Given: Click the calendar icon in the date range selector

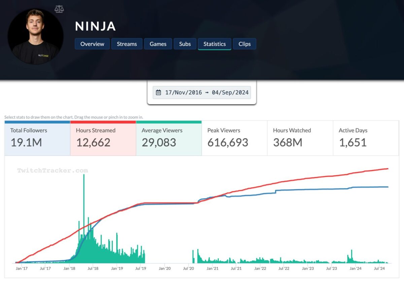Looking at the screenshot, I should (158, 92).
